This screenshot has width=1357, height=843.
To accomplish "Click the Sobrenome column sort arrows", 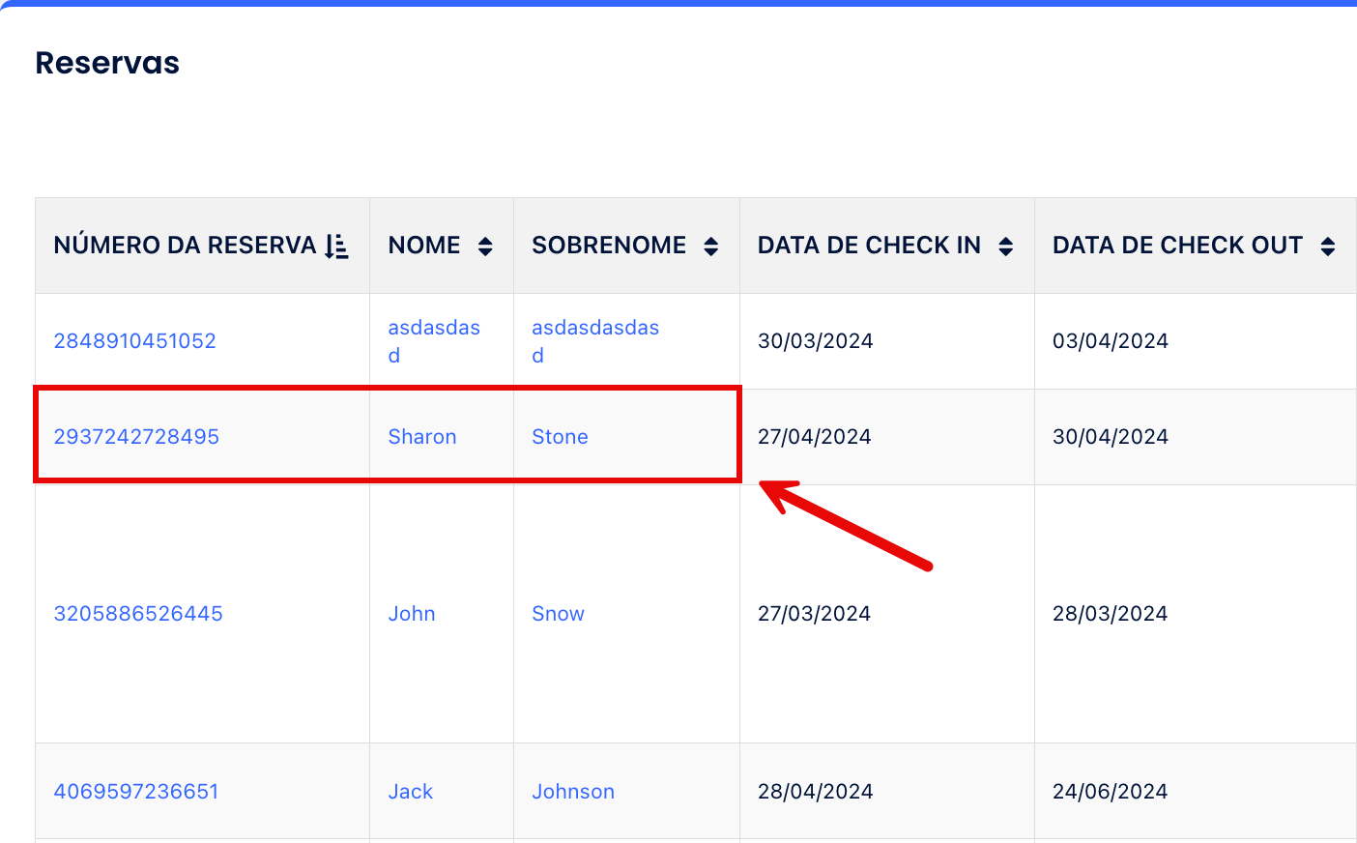I will [711, 247].
